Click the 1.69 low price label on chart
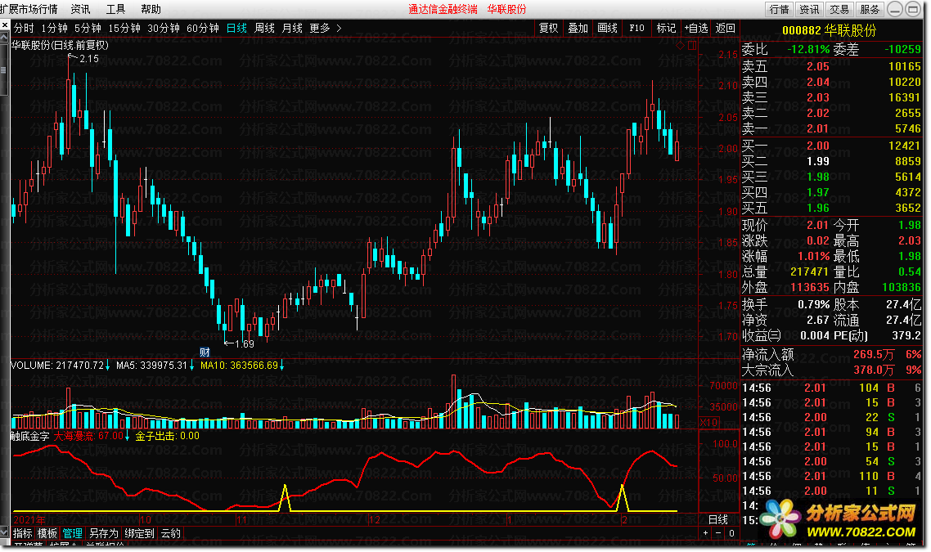Screen dimensions: 931x552 point(245,343)
